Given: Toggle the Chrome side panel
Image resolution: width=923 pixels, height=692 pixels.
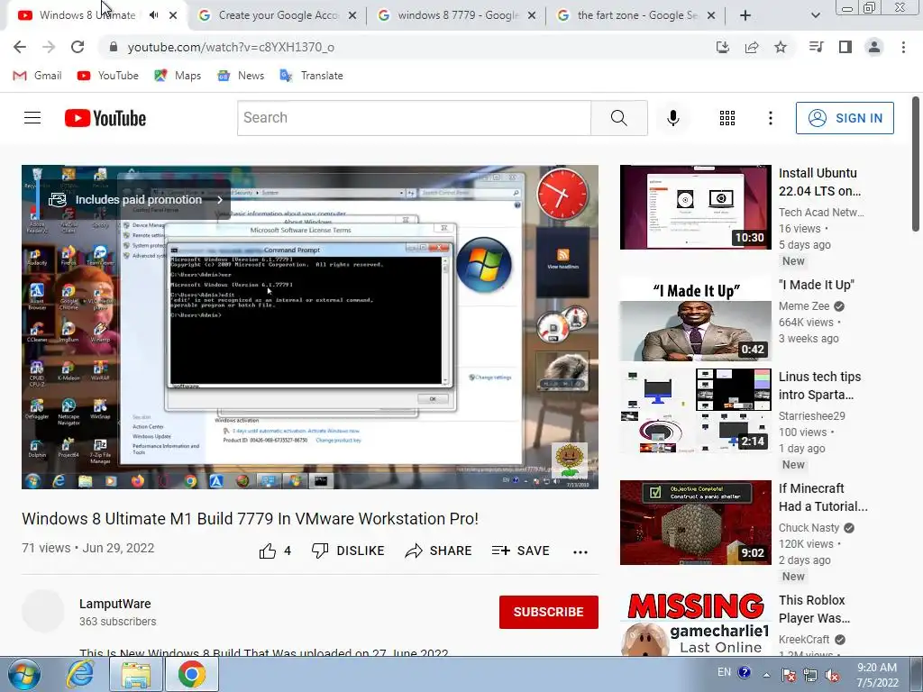Looking at the screenshot, I should coord(845,47).
